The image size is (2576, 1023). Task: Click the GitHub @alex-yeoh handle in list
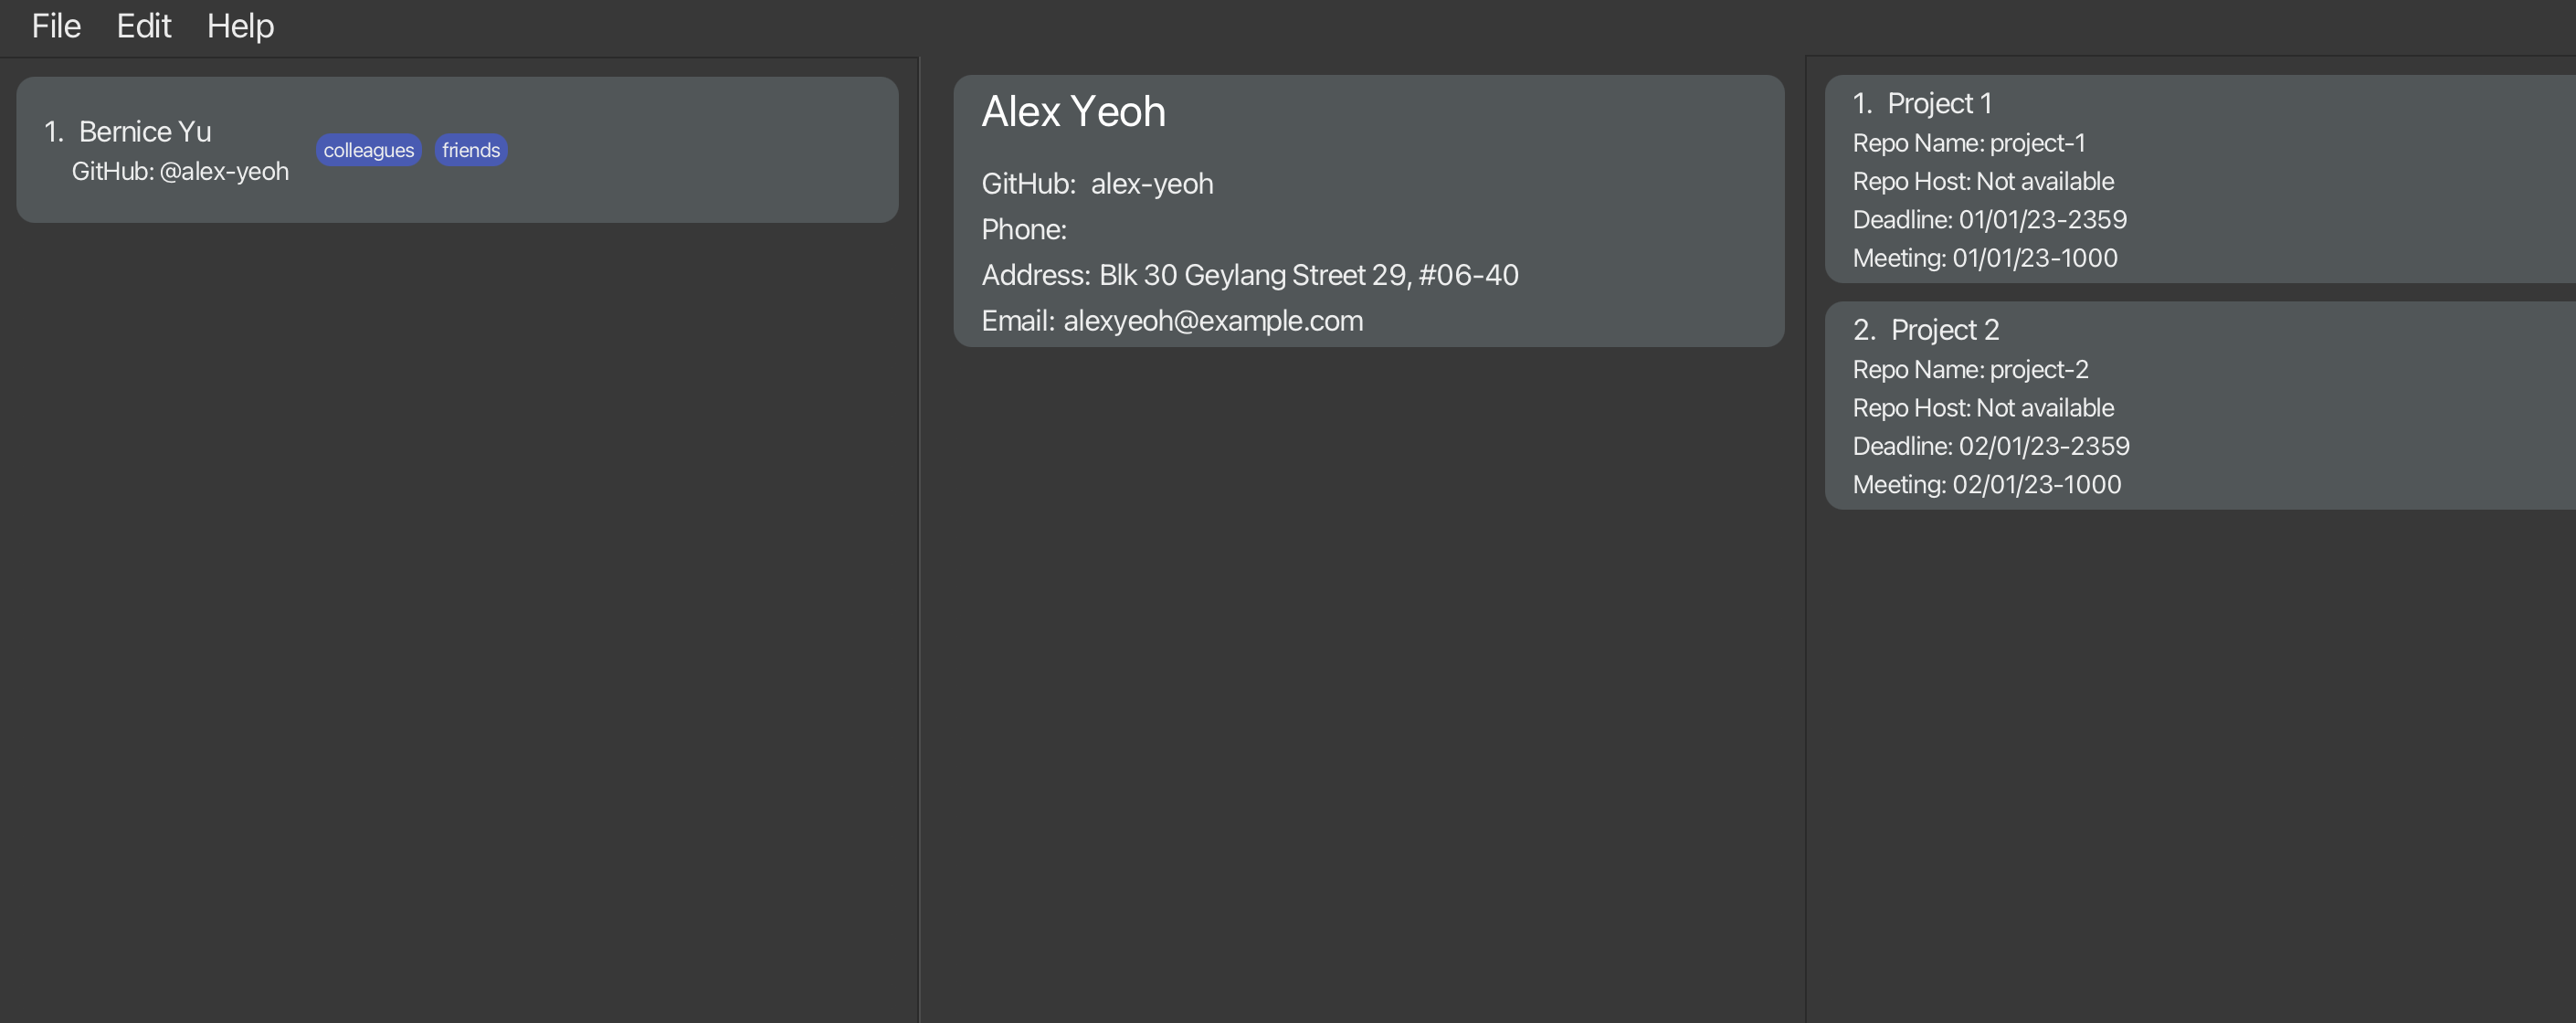pos(180,172)
